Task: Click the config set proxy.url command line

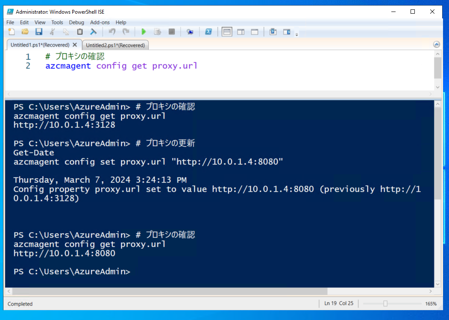Action: (148, 162)
